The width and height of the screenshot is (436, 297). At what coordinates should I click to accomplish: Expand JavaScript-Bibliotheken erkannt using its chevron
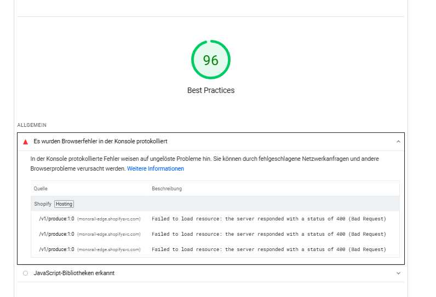tap(398, 273)
